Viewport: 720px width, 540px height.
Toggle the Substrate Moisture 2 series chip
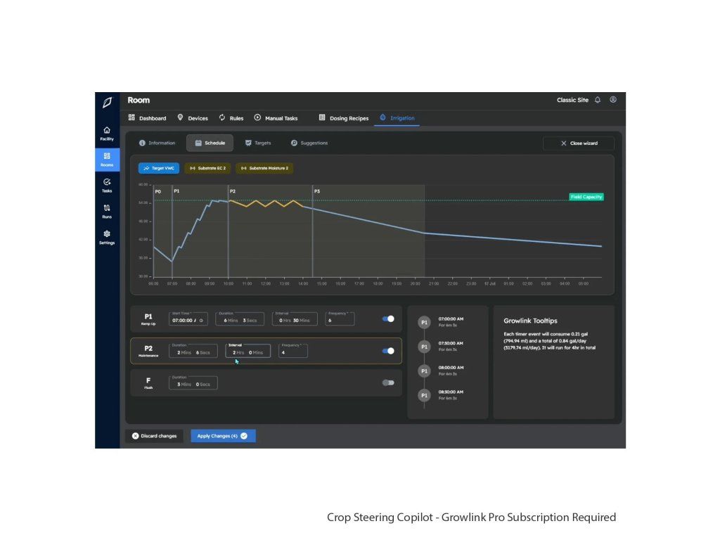click(x=264, y=168)
